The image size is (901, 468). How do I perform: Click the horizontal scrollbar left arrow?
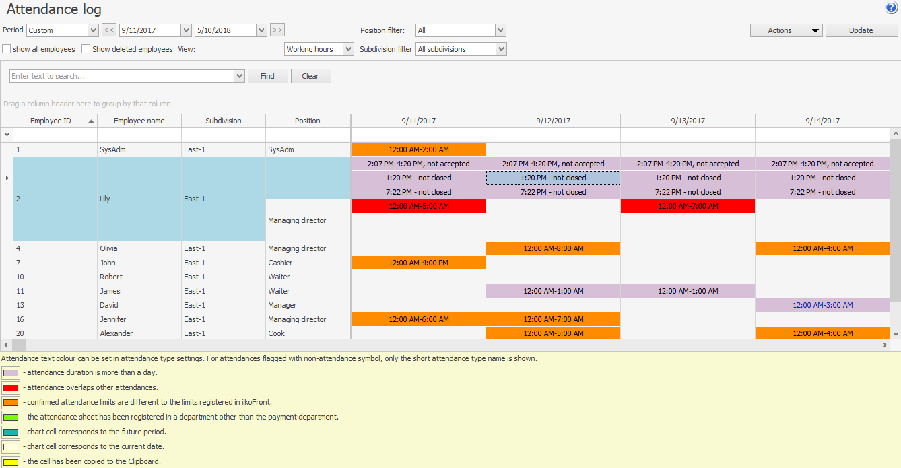[6, 345]
